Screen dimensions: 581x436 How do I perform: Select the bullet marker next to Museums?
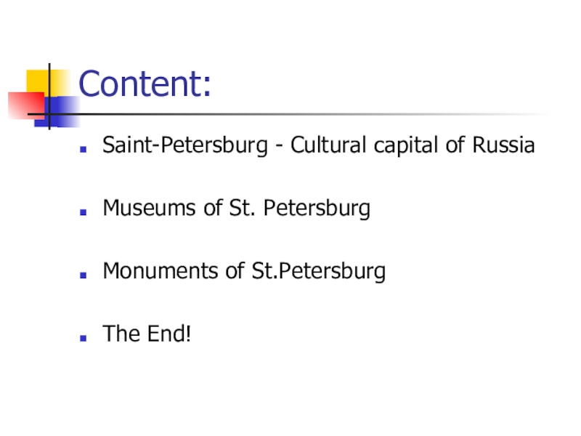[84, 211]
